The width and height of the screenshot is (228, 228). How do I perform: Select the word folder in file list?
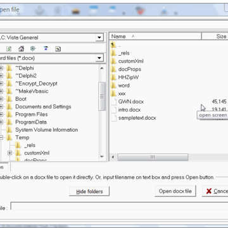[124, 85]
